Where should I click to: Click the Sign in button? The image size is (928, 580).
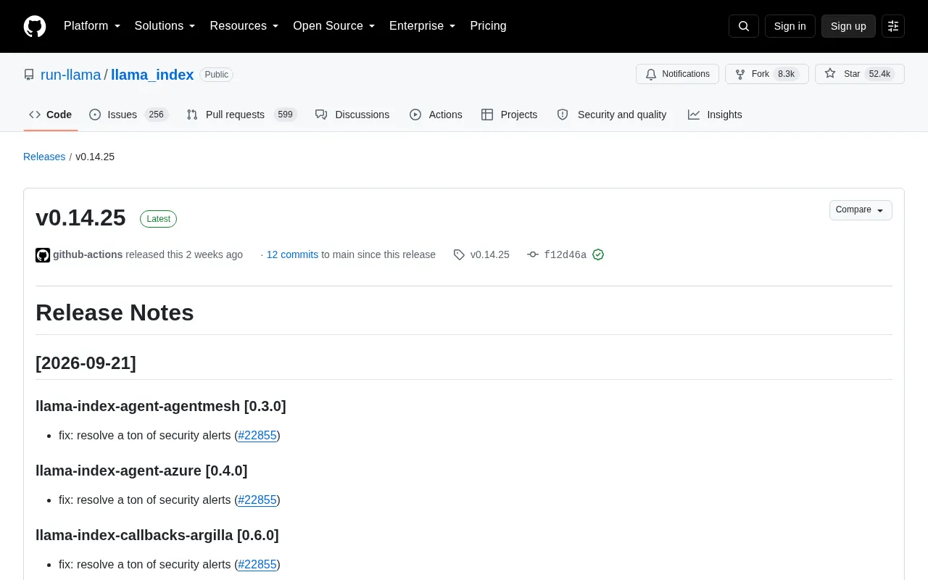click(x=790, y=26)
